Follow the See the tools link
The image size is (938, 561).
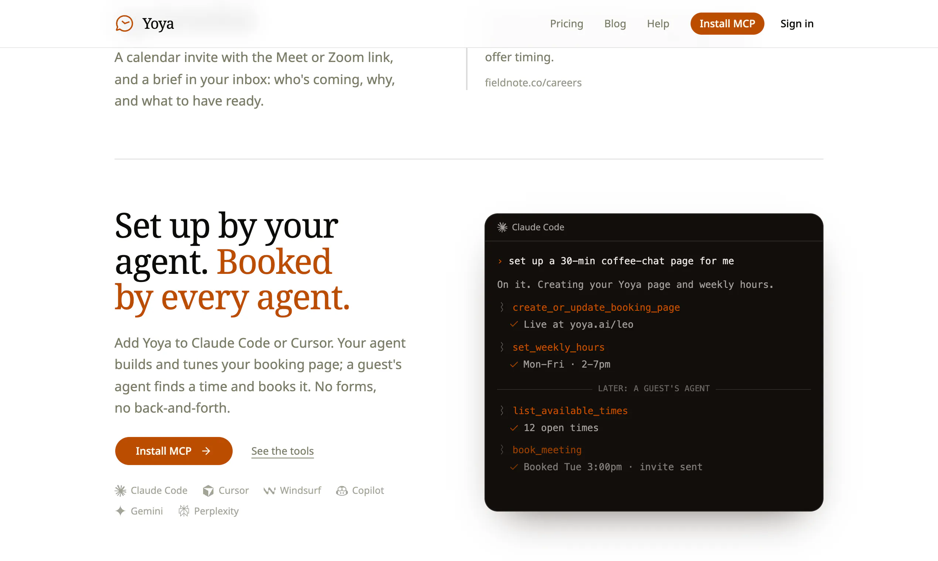pos(282,451)
